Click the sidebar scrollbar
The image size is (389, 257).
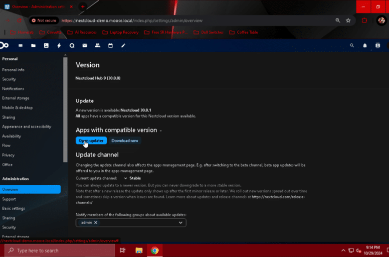point(65,110)
